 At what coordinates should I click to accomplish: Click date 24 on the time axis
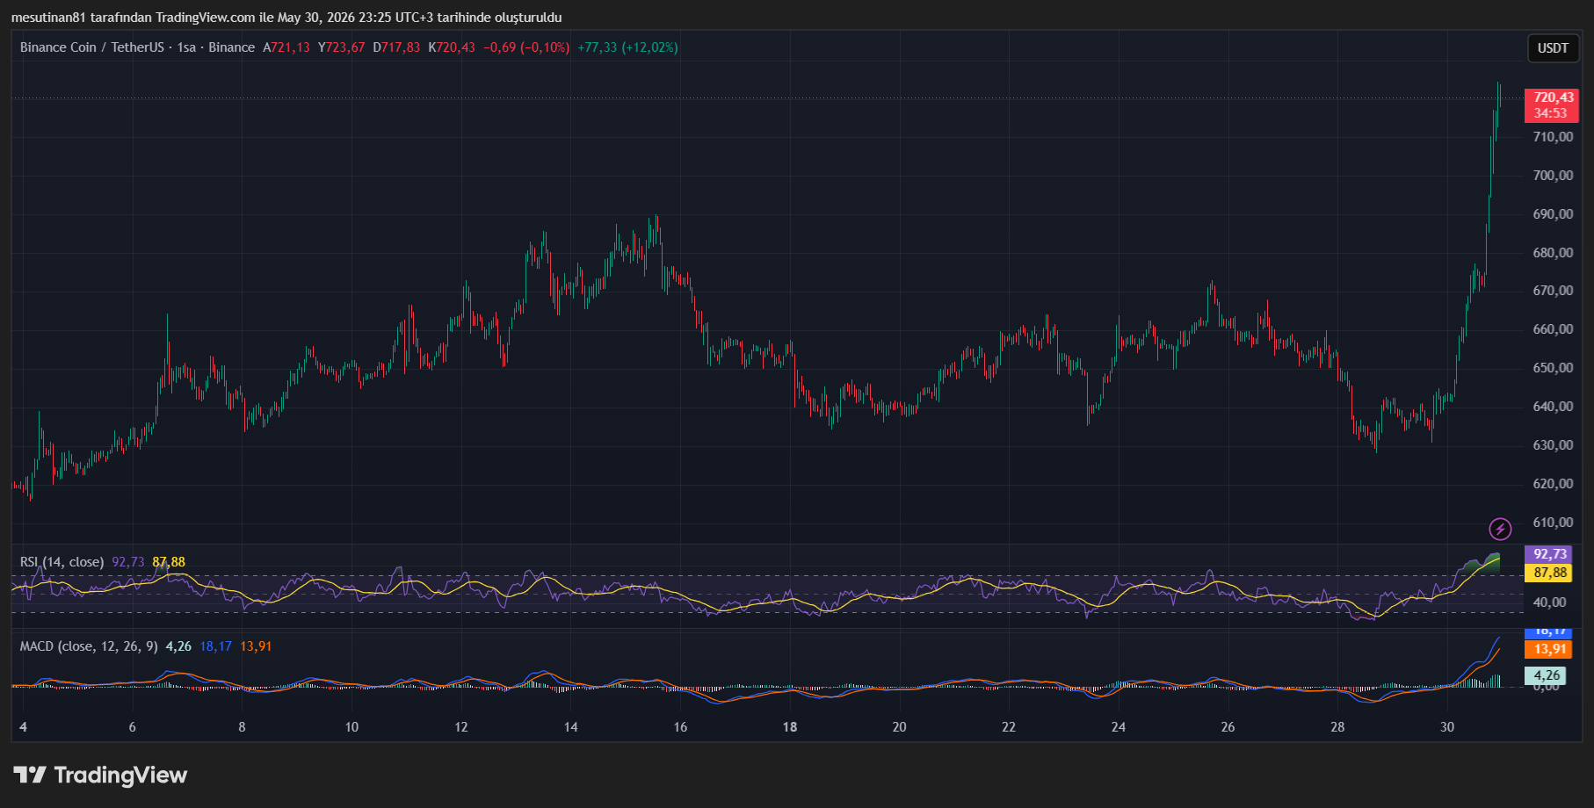point(1119,727)
